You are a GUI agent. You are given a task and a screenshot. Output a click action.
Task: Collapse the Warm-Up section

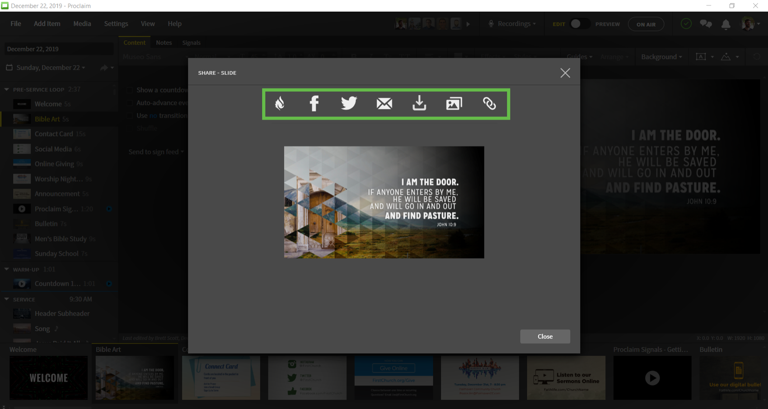[x=6, y=269]
